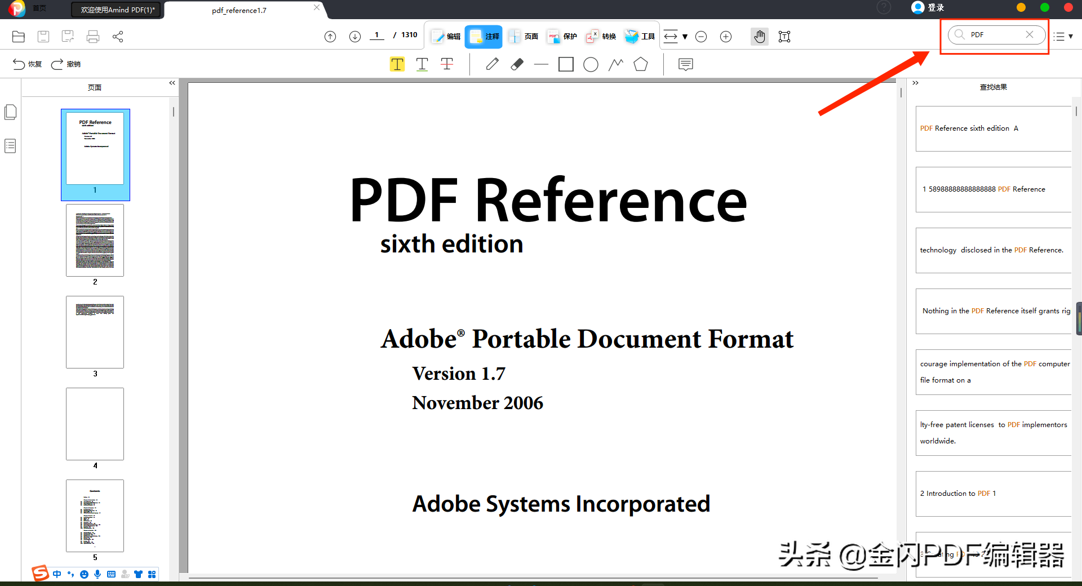Go to previous page with up arrow

pos(330,37)
